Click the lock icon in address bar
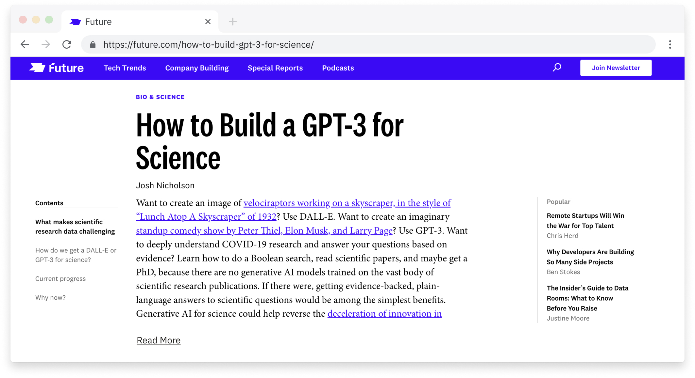The width and height of the screenshot is (695, 378). [93, 45]
